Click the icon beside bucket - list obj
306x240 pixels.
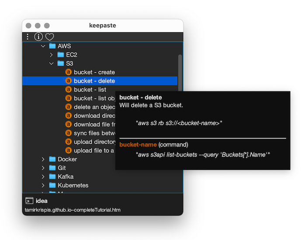[68, 98]
